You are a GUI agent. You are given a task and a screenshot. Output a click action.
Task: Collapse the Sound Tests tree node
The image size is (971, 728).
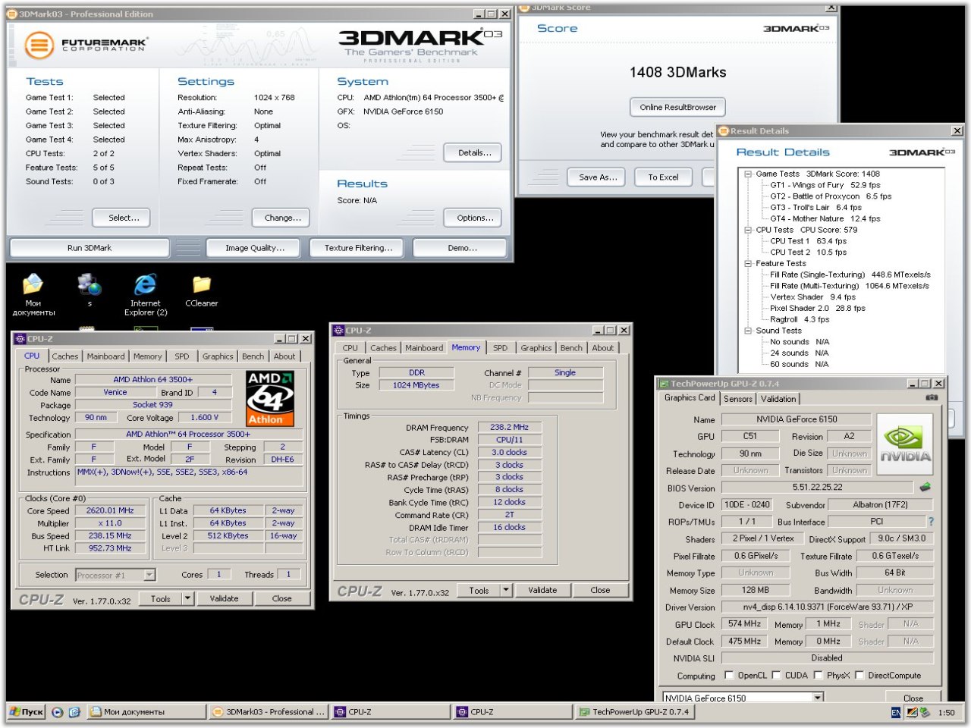[748, 331]
